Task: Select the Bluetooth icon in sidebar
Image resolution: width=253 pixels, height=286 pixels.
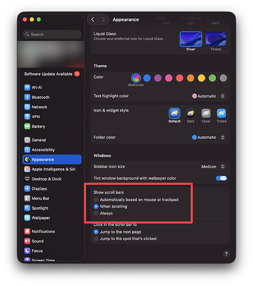Action: [27, 97]
